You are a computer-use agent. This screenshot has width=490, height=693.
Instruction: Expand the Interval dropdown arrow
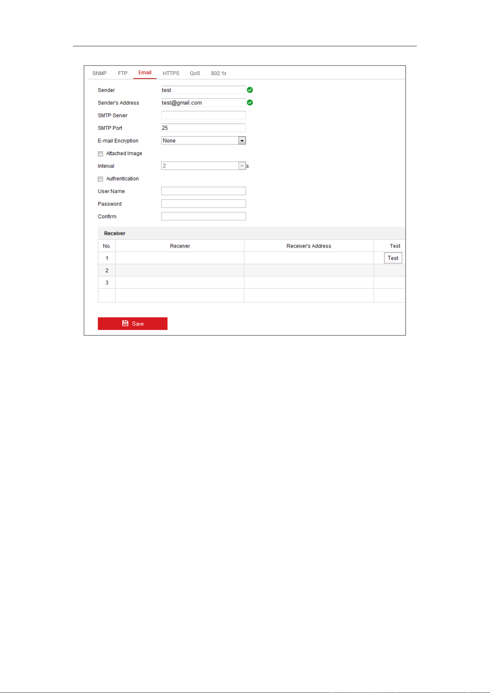(x=242, y=166)
